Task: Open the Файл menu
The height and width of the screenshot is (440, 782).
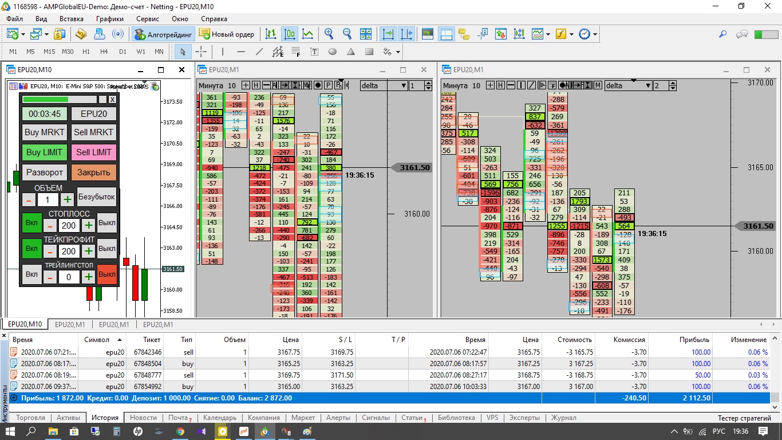Action: click(x=15, y=19)
